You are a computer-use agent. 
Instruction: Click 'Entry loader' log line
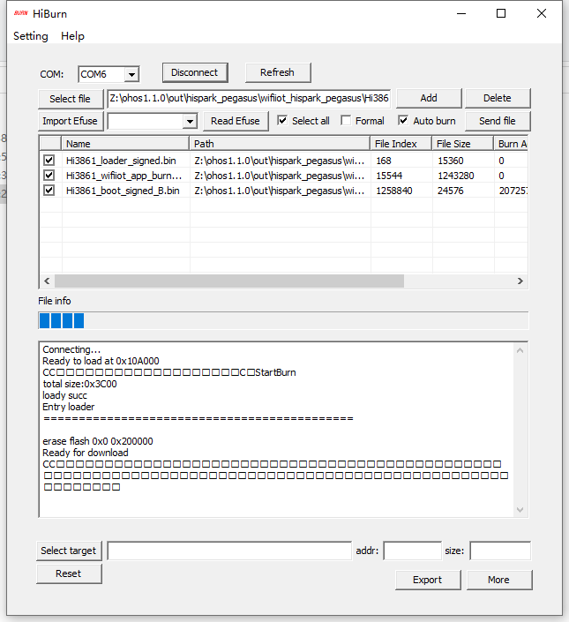(x=69, y=407)
